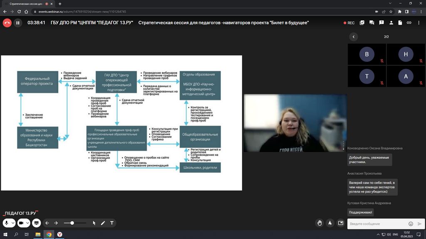The width and height of the screenshot is (426, 239).
Task: Click the presentation slide with the flowchart
Action: pos(121,123)
